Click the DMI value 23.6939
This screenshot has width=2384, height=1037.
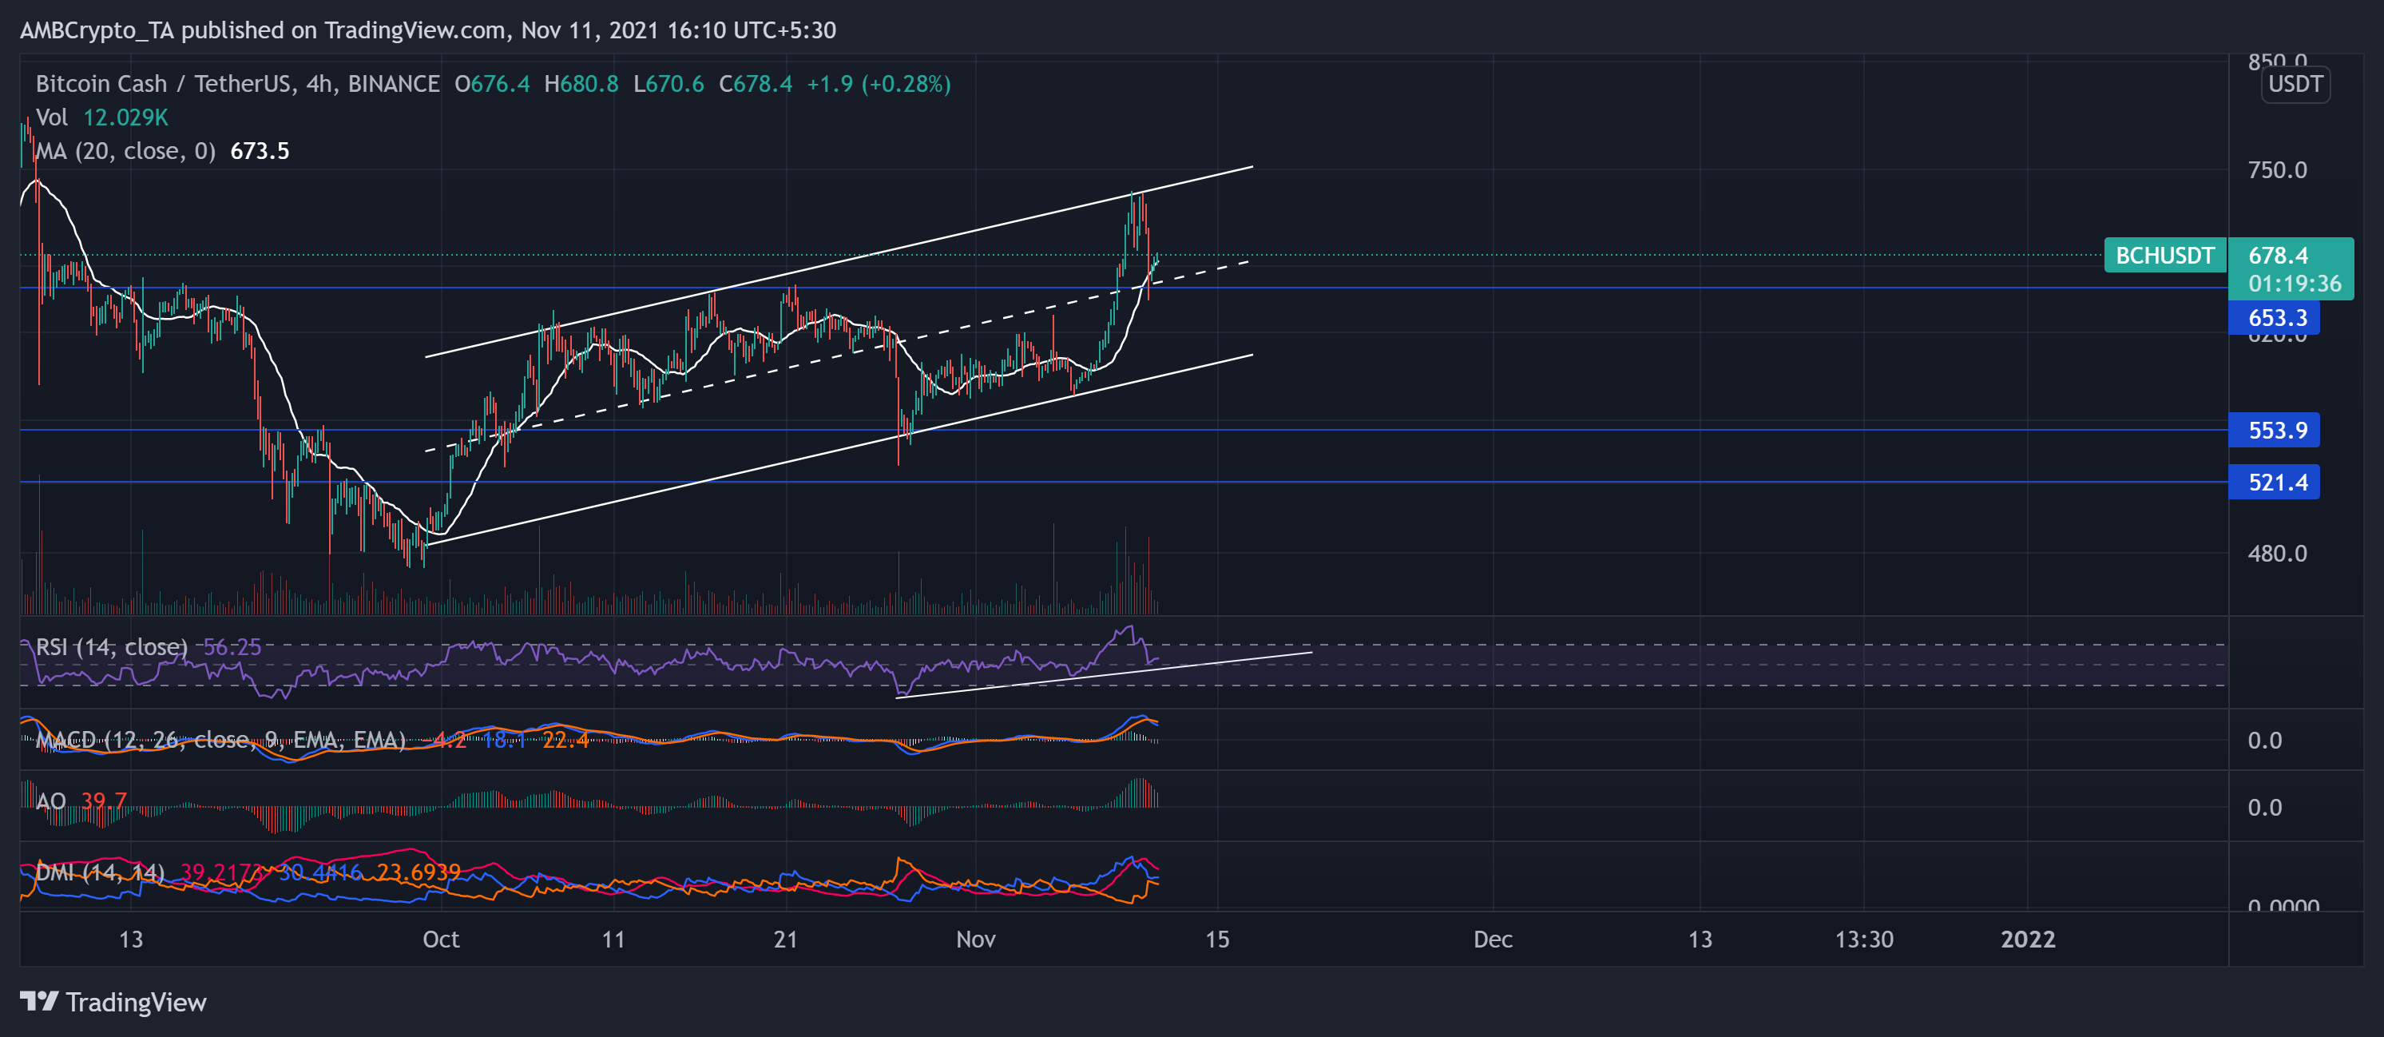click(x=418, y=872)
